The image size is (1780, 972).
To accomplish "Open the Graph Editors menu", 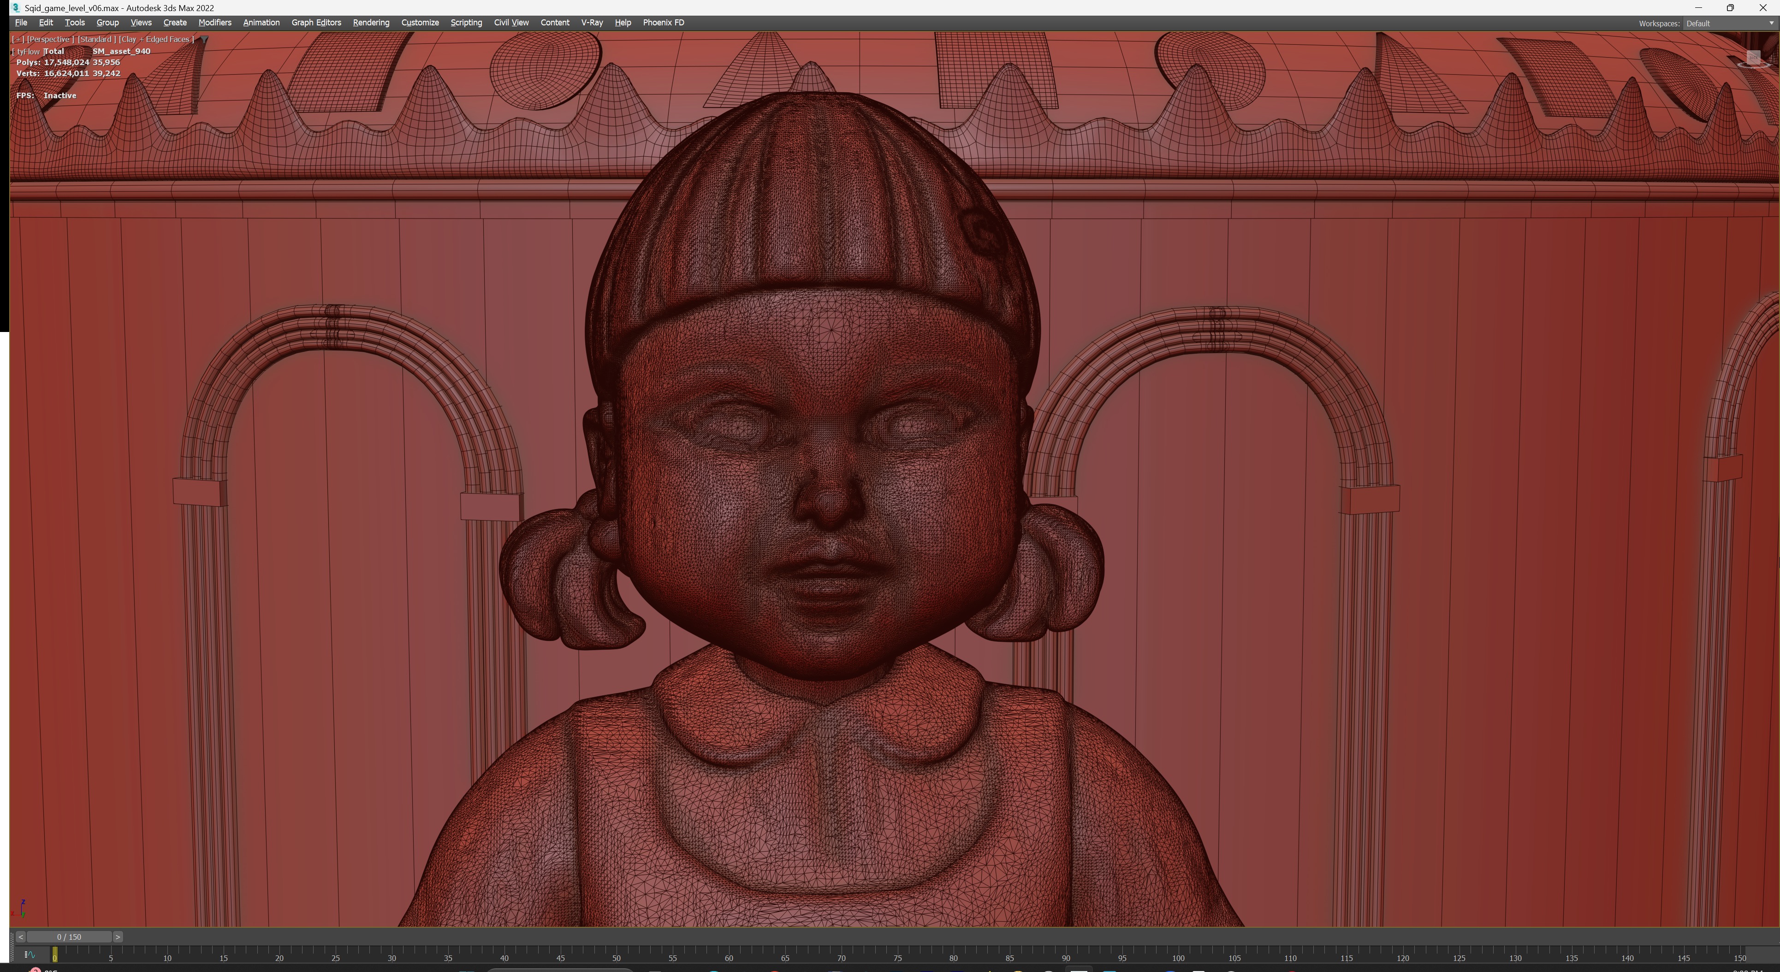I will point(316,23).
